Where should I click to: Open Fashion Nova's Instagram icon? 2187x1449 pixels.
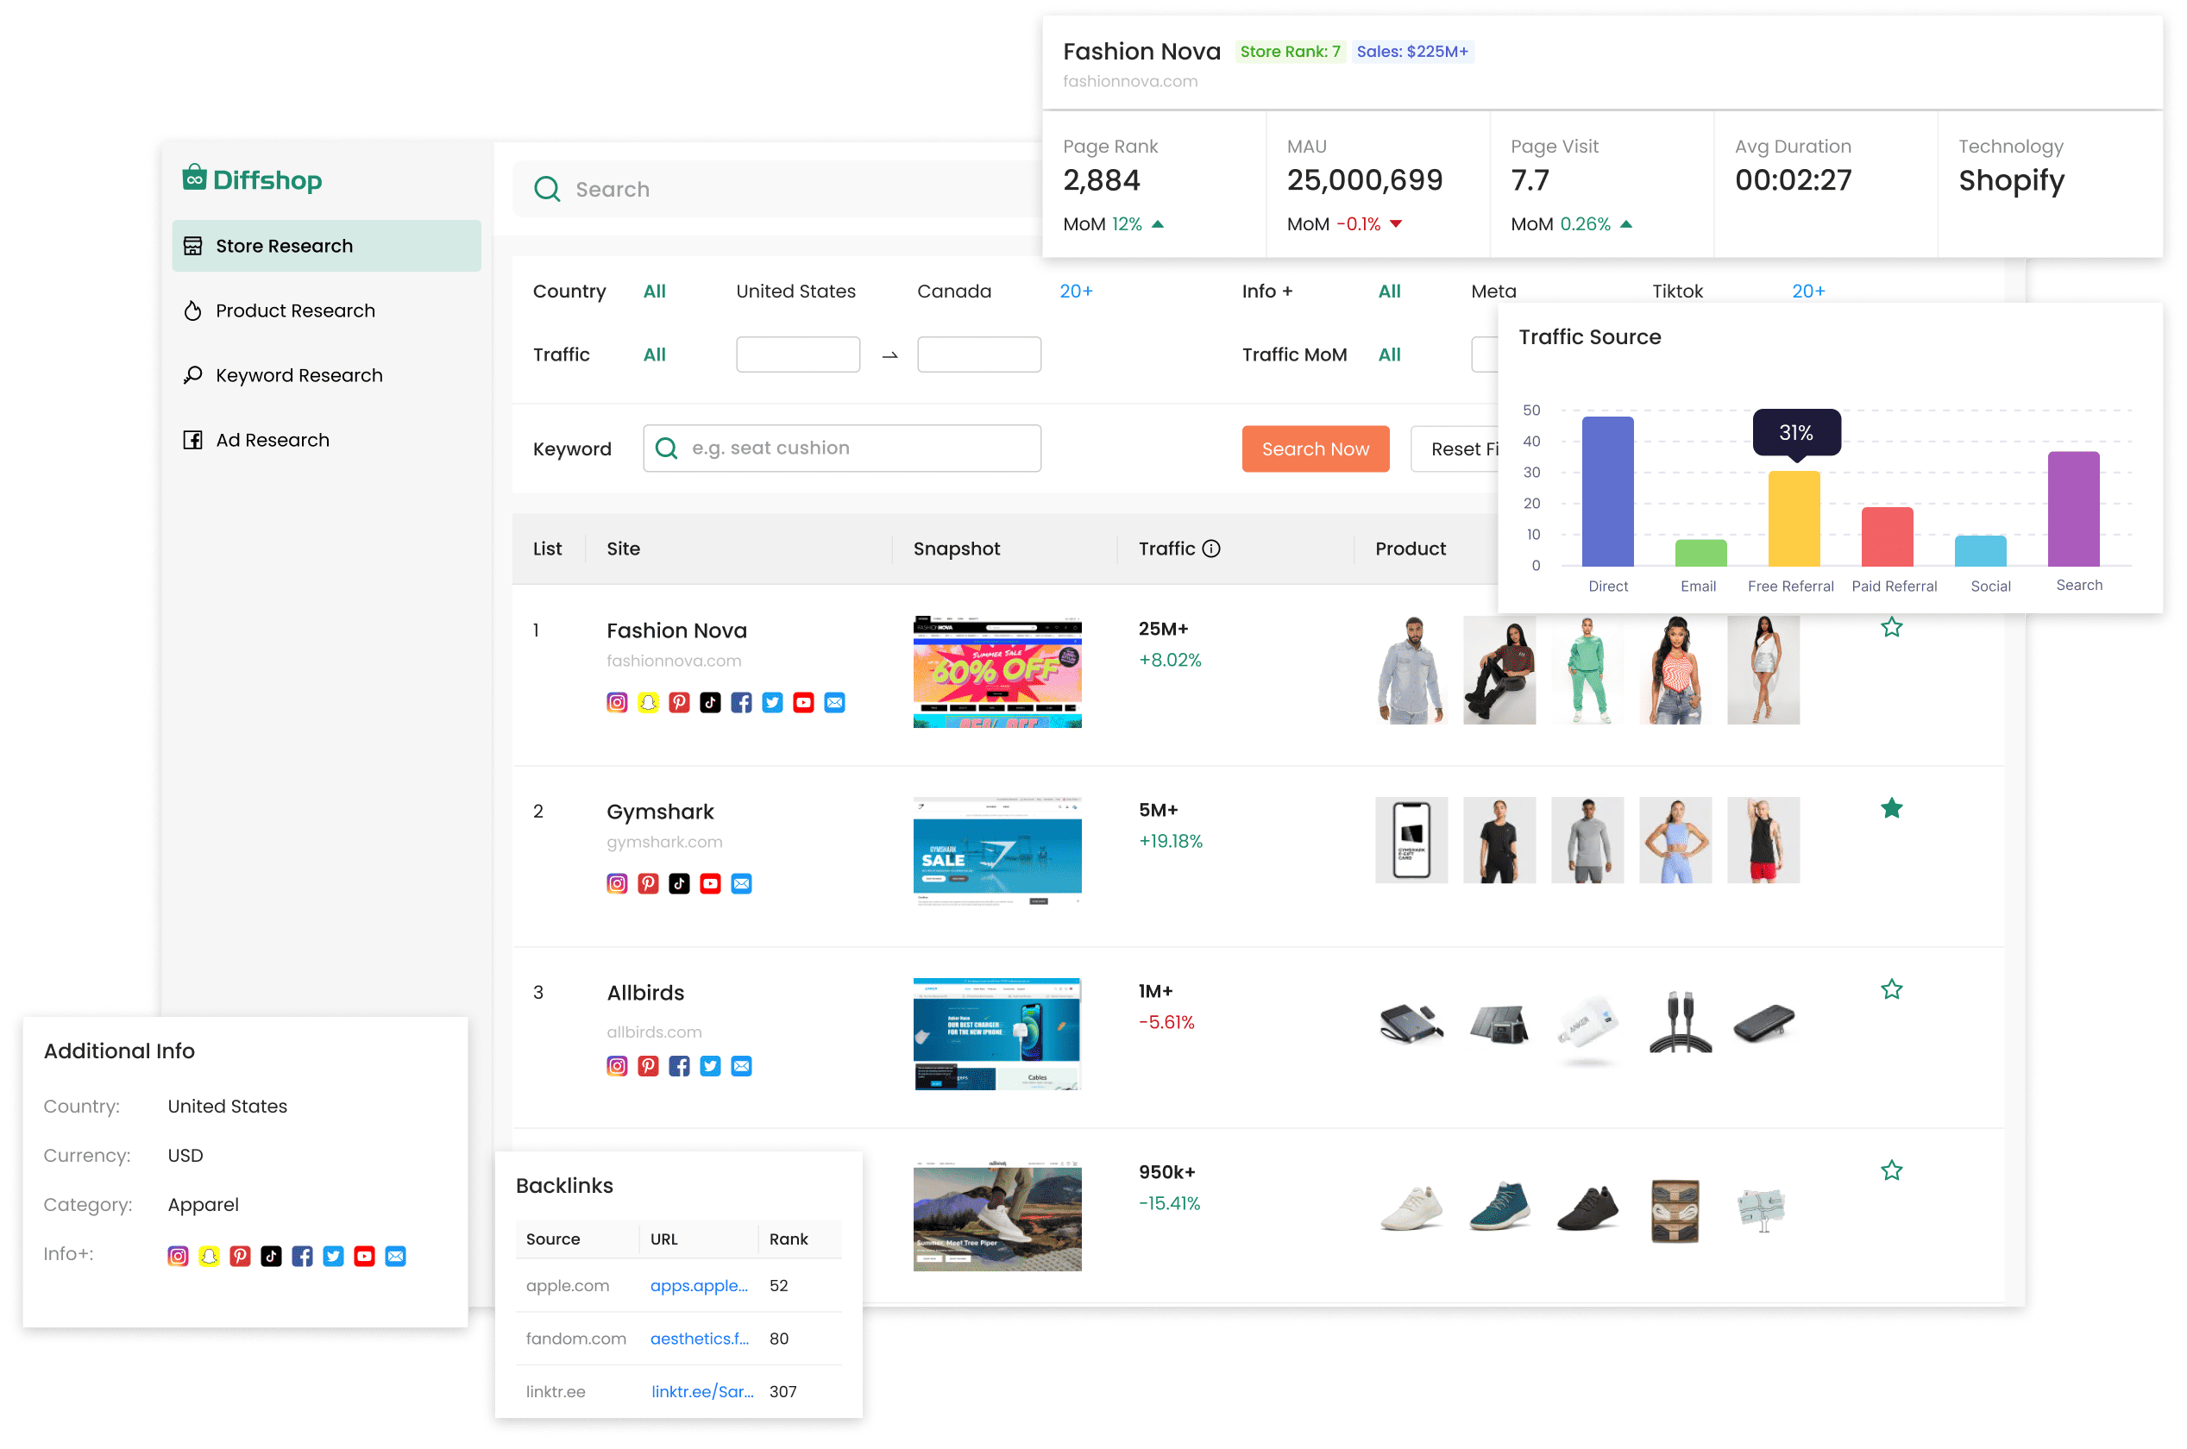[x=617, y=702]
